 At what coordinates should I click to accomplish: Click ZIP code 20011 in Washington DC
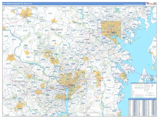tap(68, 79)
